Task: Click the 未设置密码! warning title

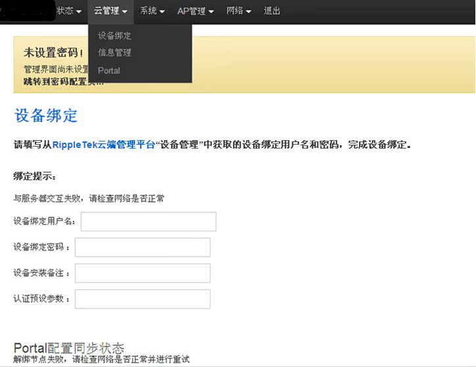Action: coord(54,53)
